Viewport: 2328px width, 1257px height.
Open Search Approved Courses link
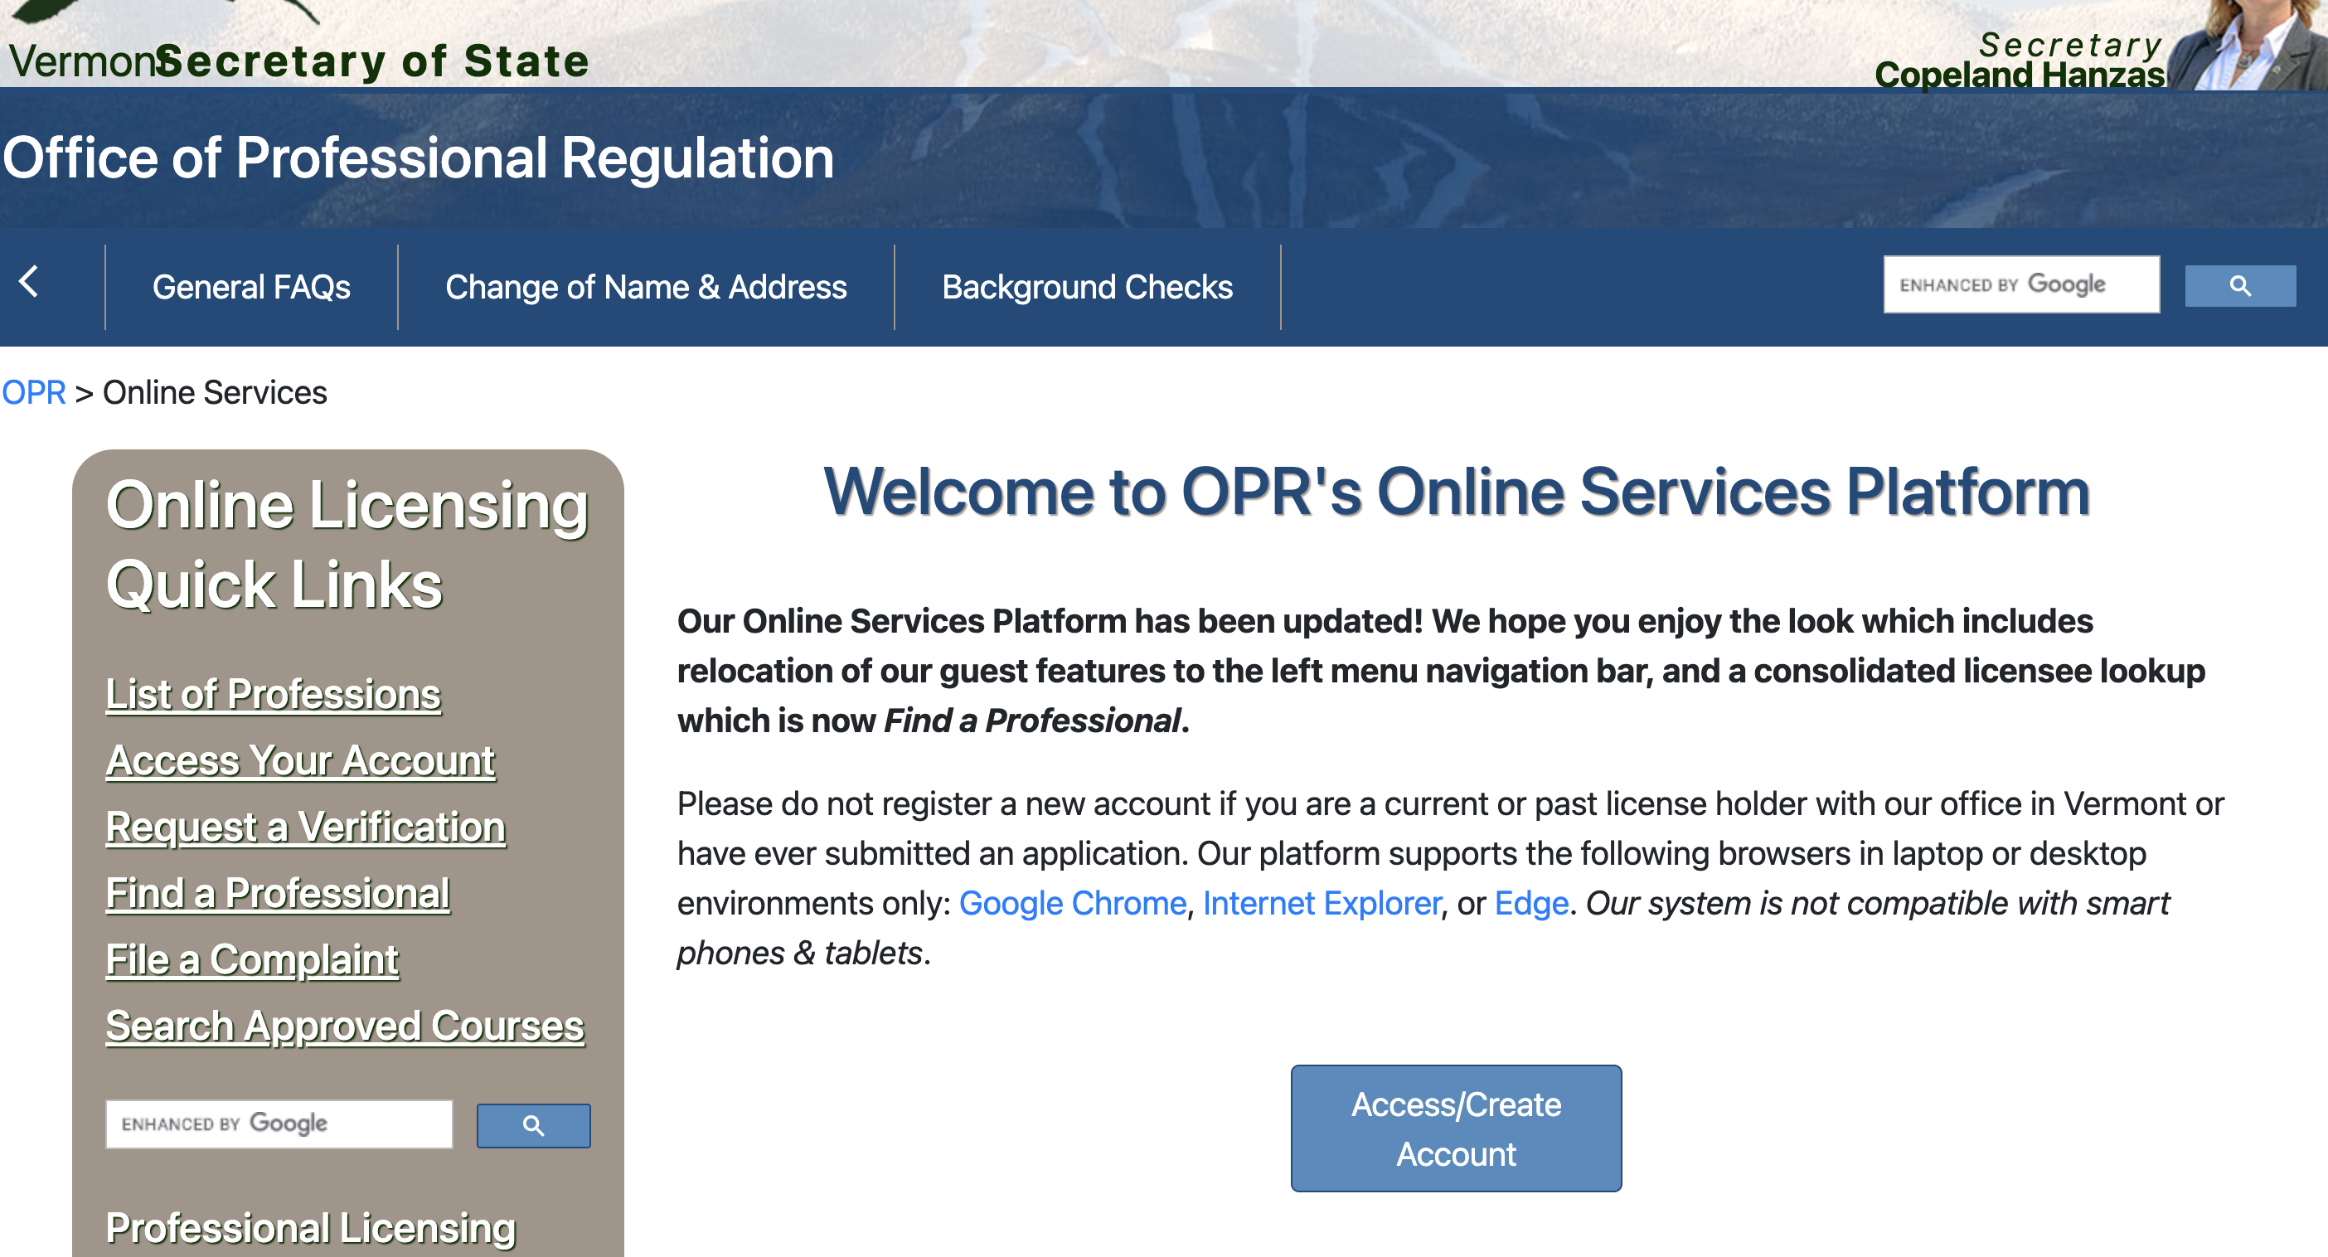pyautogui.click(x=344, y=1026)
